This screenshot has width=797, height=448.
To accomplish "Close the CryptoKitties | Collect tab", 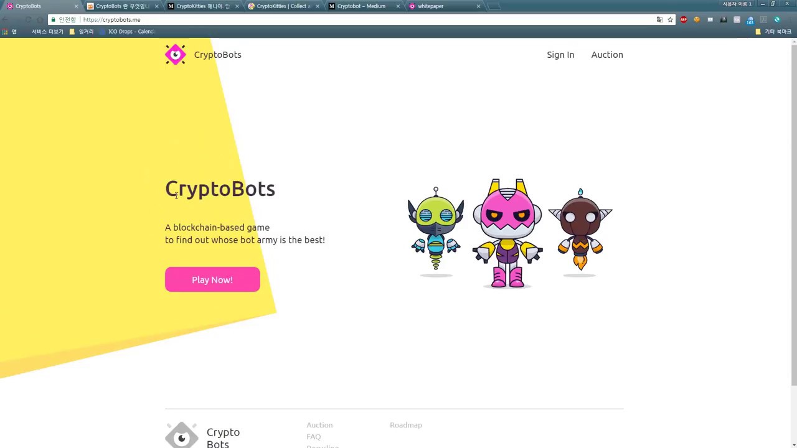I will (318, 6).
